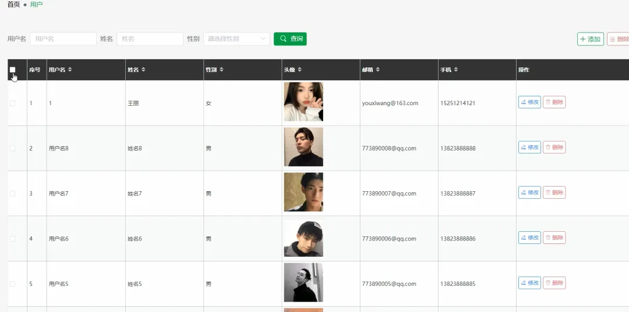Screen dimensions: 629x312
Task: Click 删除 trash button for 用户名8
Action: coord(554,148)
